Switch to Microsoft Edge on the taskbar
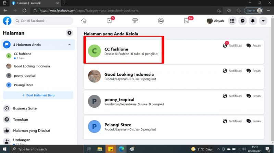The width and height of the screenshot is (274, 153). [121, 149]
